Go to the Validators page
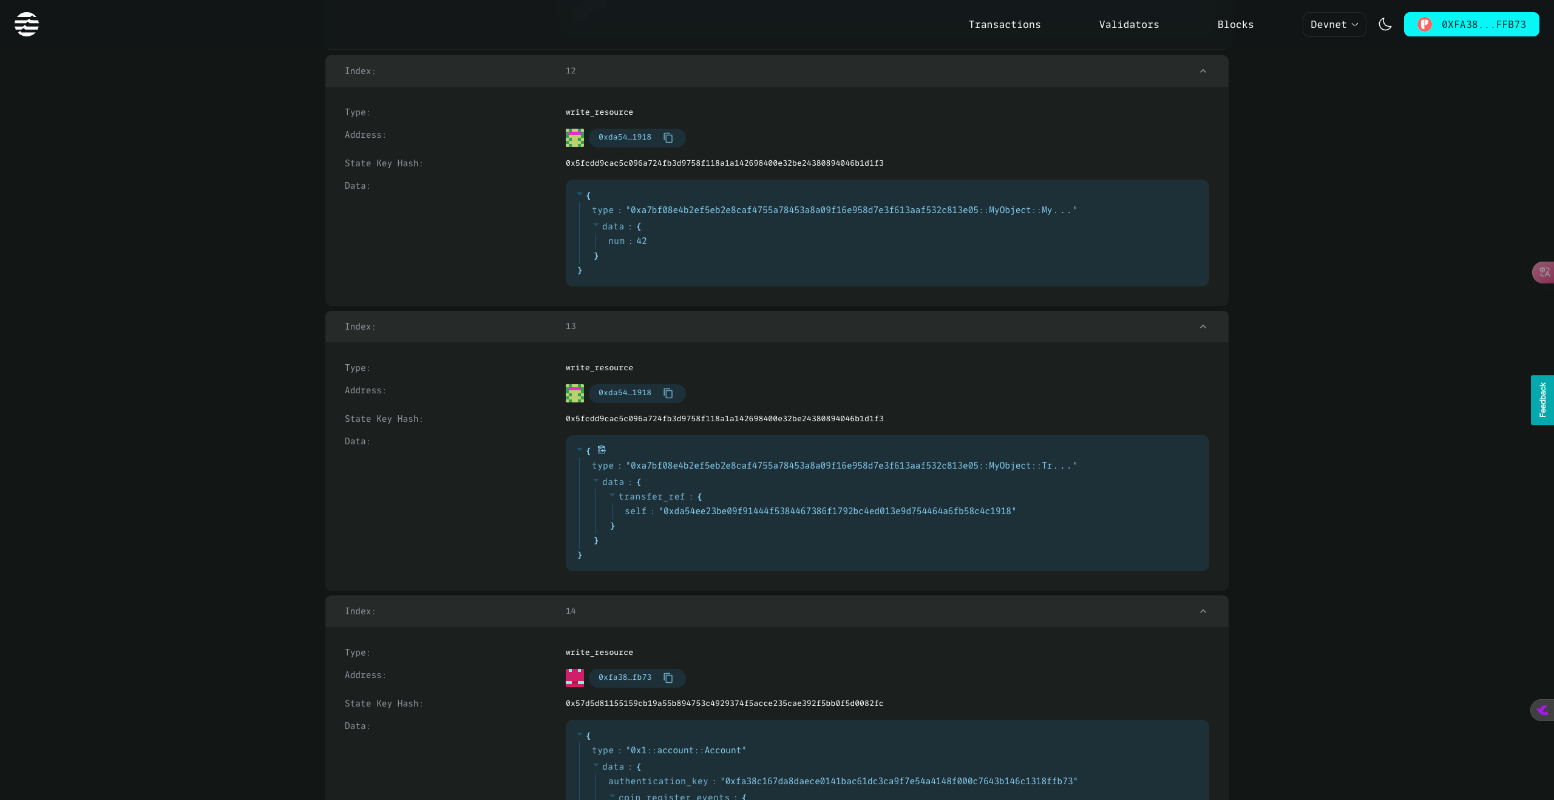 tap(1129, 24)
